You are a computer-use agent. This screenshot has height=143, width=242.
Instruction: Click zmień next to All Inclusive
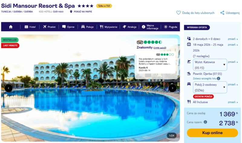click(233, 102)
